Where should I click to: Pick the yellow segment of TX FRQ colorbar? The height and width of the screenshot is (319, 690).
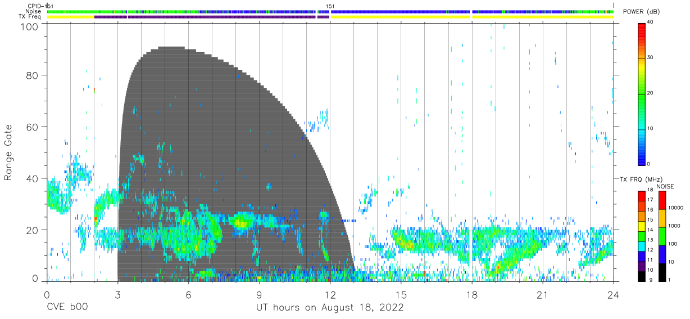tap(642, 226)
